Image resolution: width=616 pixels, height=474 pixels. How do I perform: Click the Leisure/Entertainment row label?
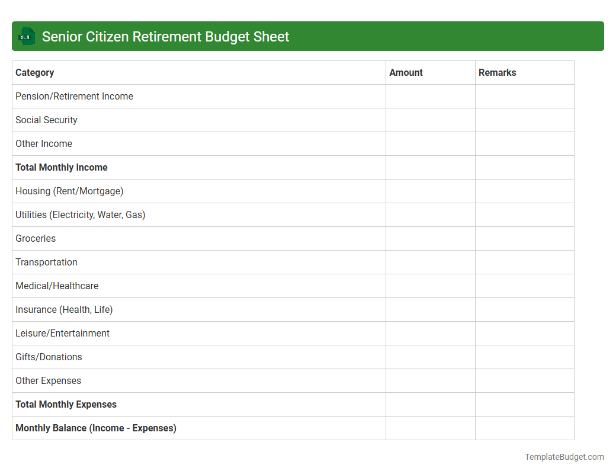[62, 333]
